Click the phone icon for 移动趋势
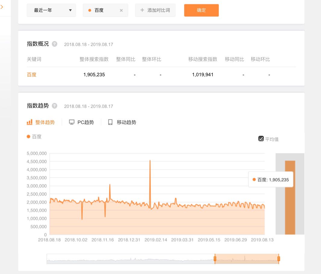The width and height of the screenshot is (321, 274). click(x=110, y=122)
